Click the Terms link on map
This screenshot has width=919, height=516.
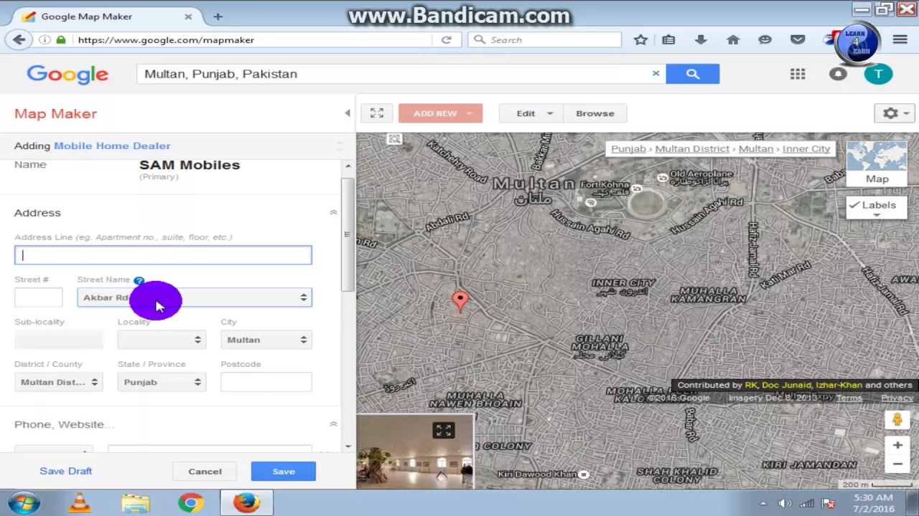(x=849, y=398)
